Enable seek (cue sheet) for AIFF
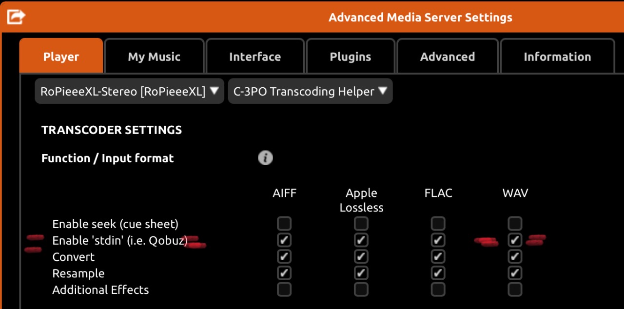Viewport: 624px width, 309px height. (x=284, y=224)
